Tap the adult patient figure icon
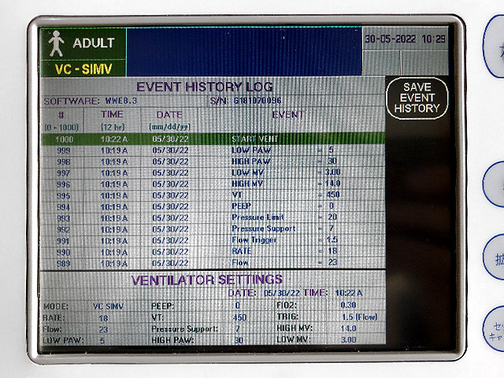This screenshot has width=504, height=378. [x=56, y=44]
